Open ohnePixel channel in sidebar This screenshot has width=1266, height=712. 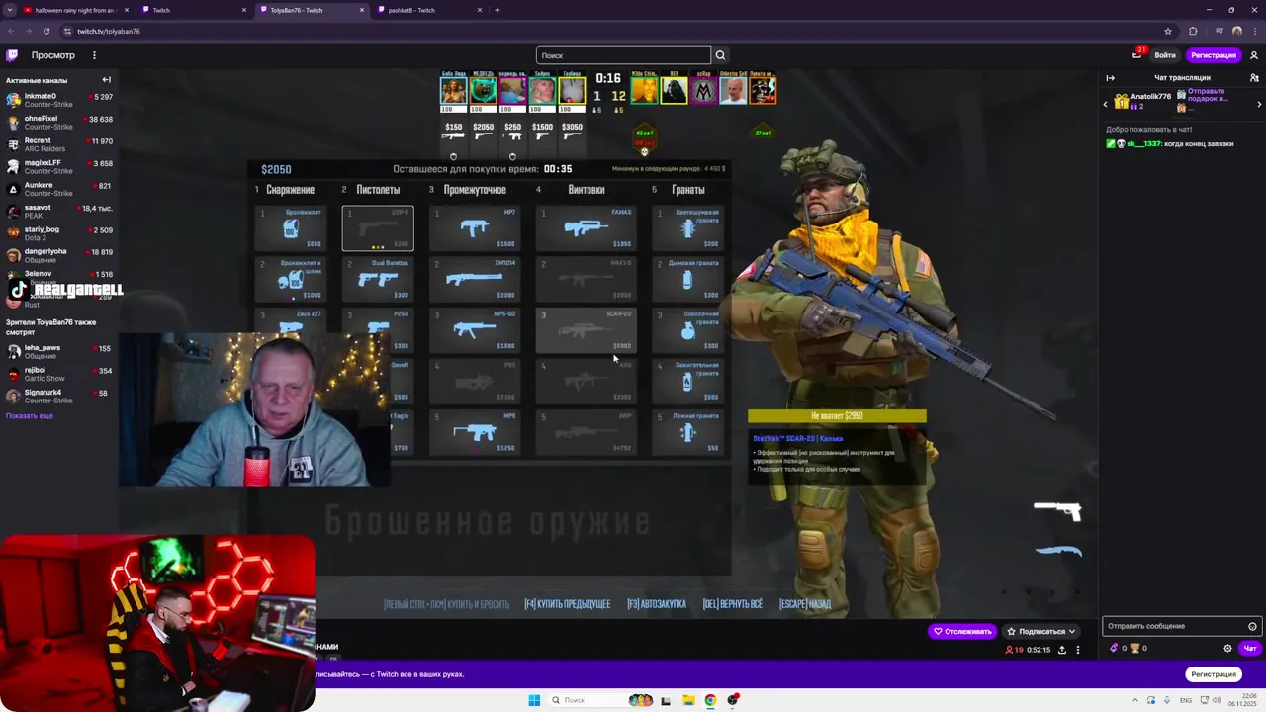click(59, 123)
